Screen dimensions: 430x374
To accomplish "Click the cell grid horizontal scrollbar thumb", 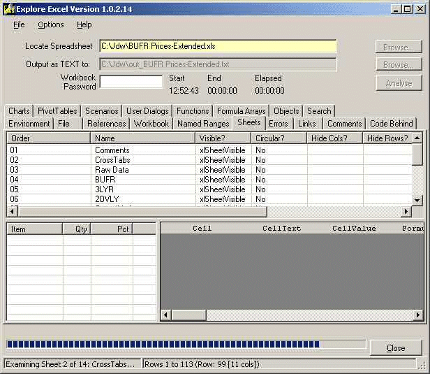I will click(x=188, y=315).
